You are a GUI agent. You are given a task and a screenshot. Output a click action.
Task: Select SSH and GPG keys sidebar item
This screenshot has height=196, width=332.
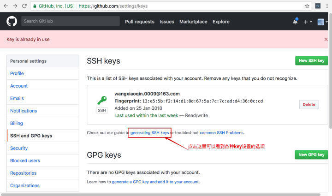tap(43, 136)
